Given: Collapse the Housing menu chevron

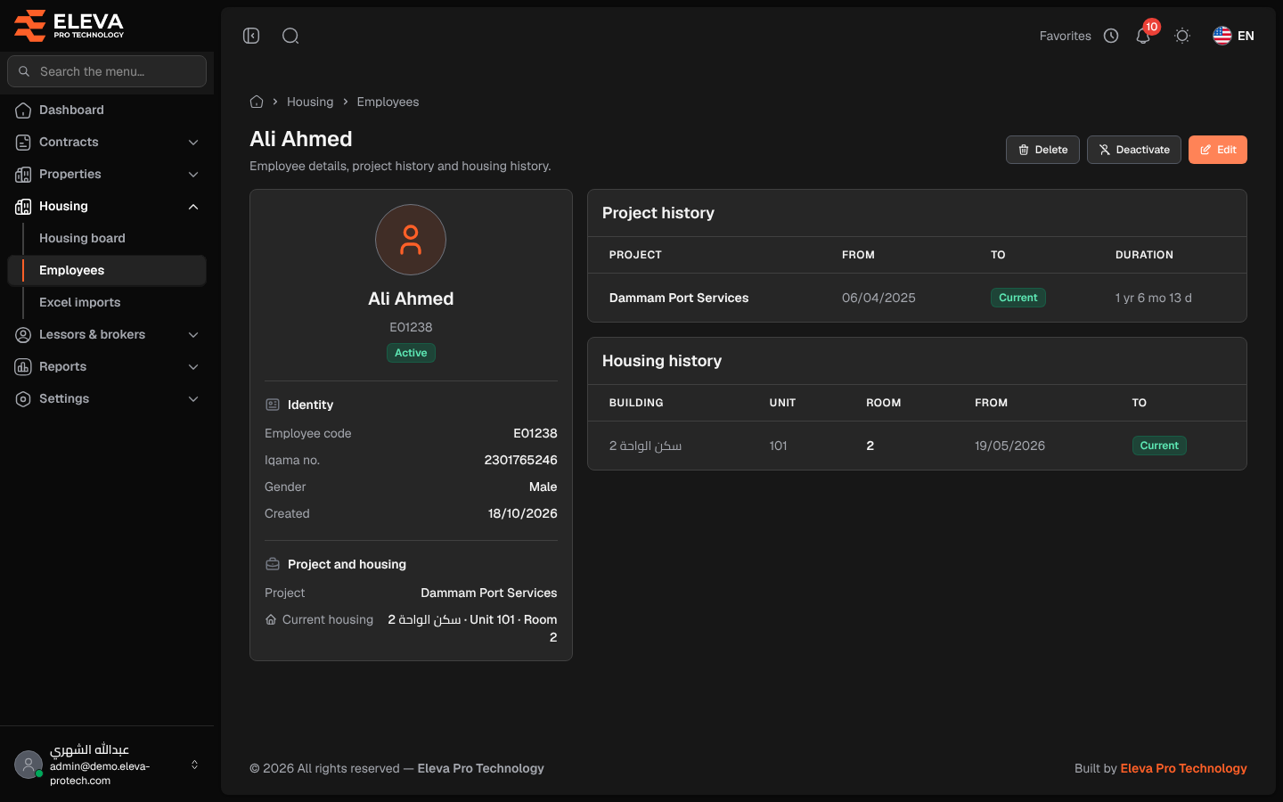Looking at the screenshot, I should pyautogui.click(x=193, y=207).
